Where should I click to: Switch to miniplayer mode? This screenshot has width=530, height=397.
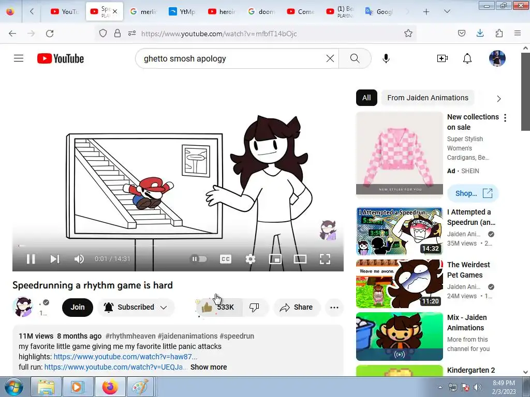pyautogui.click(x=275, y=259)
